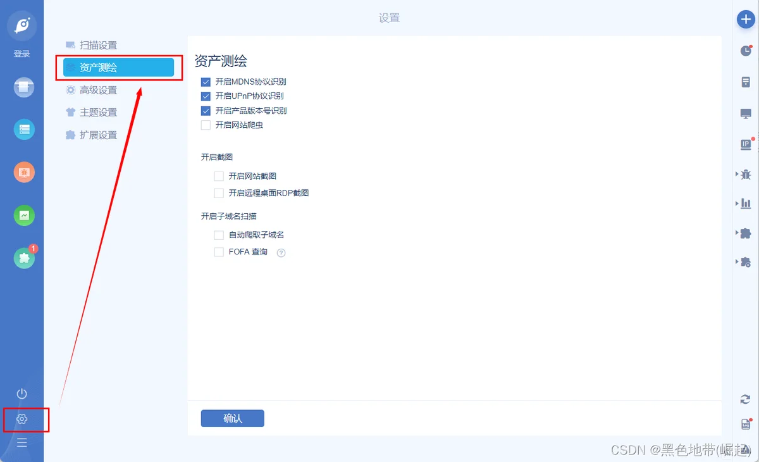Open the IP library icon on right bar
This screenshot has height=462, width=759.
[x=746, y=144]
